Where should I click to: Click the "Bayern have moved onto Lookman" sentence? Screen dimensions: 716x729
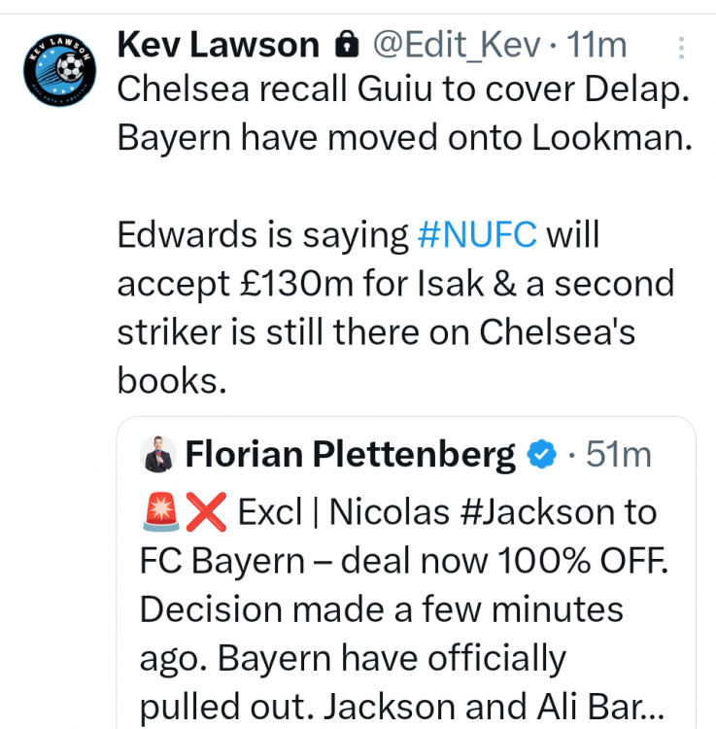pos(405,138)
